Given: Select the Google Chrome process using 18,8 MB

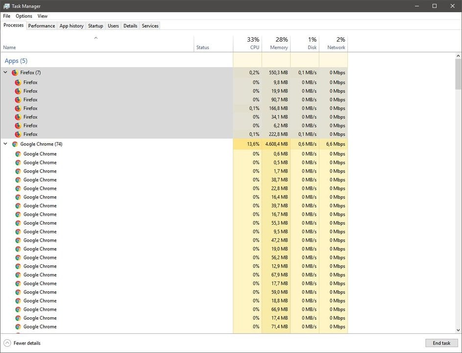Looking at the screenshot, I should point(174,301).
